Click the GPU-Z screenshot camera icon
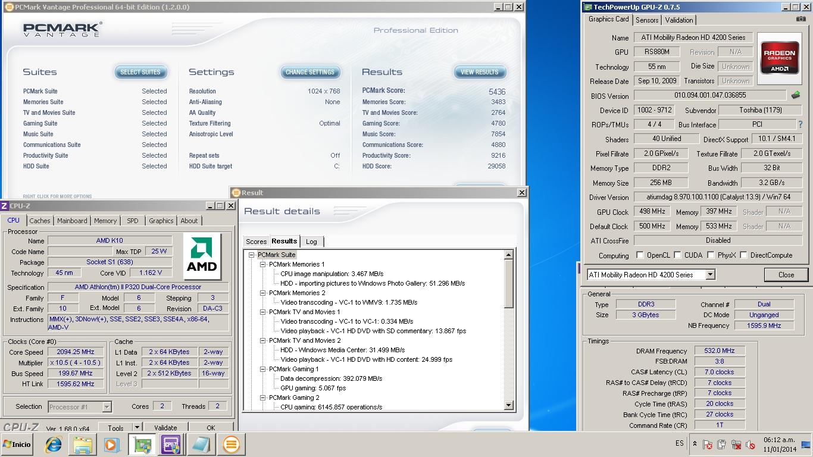Image resolution: width=813 pixels, height=457 pixels. (x=801, y=19)
